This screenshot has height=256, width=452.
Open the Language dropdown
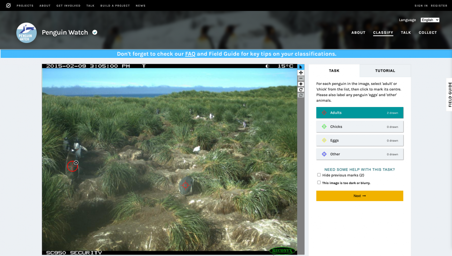pyautogui.click(x=430, y=20)
